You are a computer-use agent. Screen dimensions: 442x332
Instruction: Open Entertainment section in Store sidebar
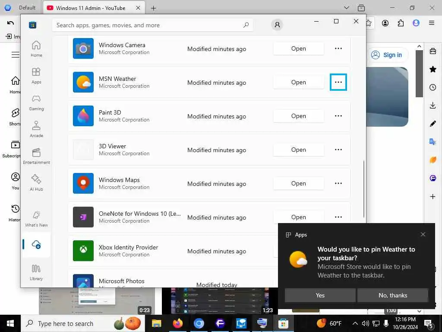[36, 156]
